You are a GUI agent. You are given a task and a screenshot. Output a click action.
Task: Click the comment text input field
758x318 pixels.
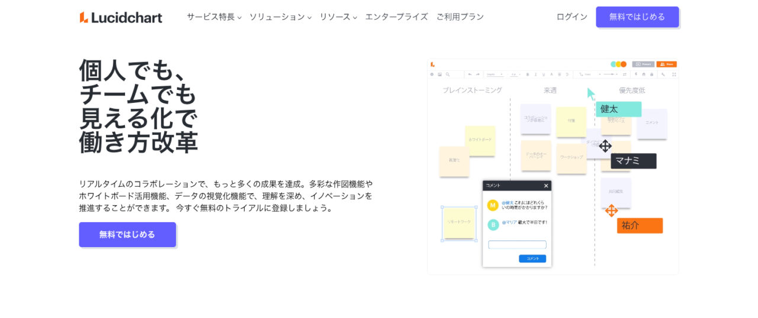(x=517, y=245)
